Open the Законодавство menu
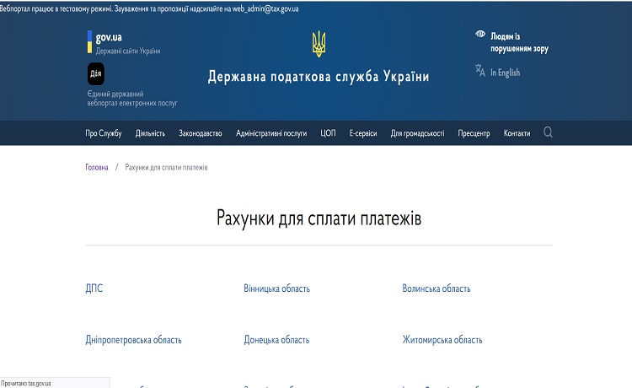Image resolution: width=632 pixels, height=388 pixels. click(201, 133)
